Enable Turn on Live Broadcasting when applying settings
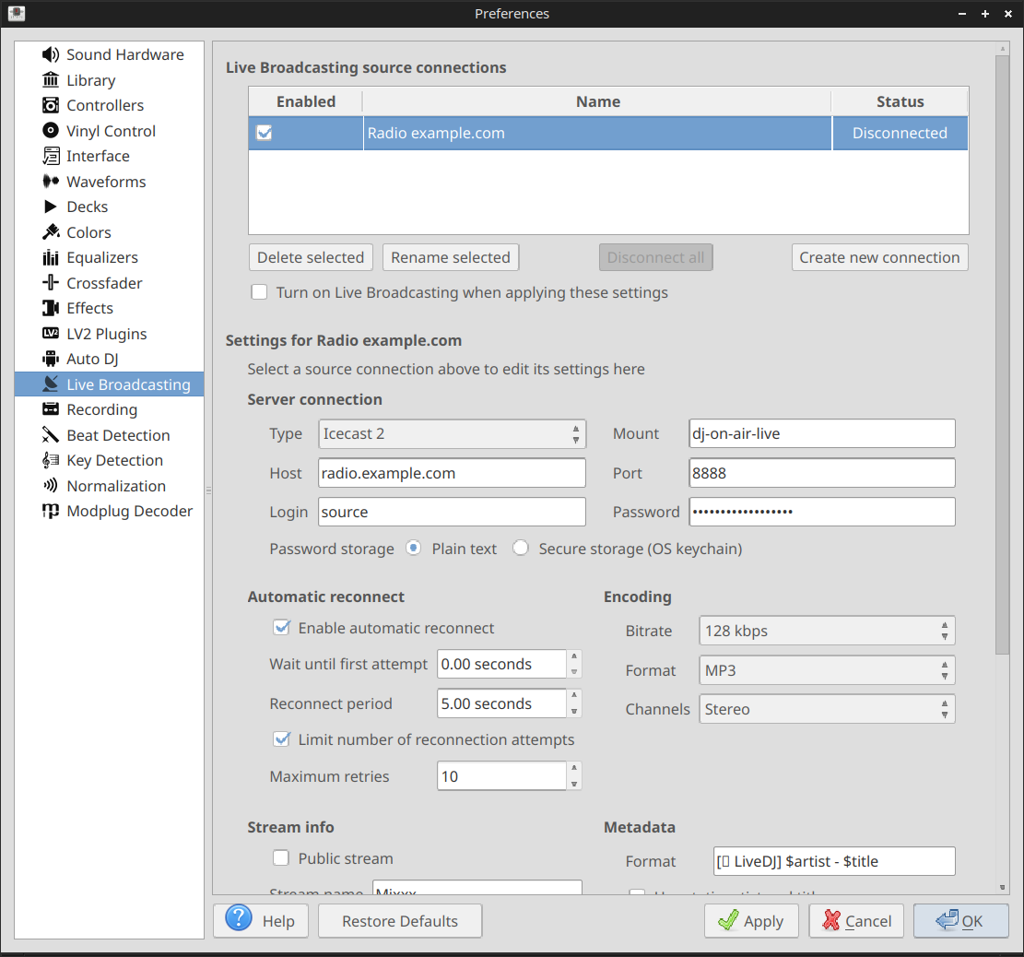 259,291
